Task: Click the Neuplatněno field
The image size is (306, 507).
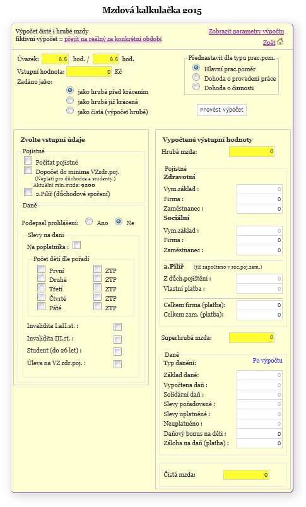Action: [x=259, y=424]
